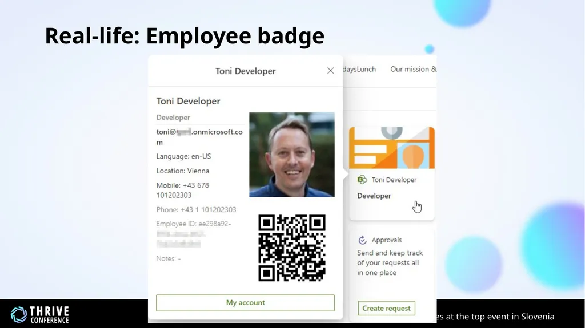This screenshot has width=585, height=328.
Task: Click the Toni Developer card app icon
Action: pyautogui.click(x=362, y=180)
